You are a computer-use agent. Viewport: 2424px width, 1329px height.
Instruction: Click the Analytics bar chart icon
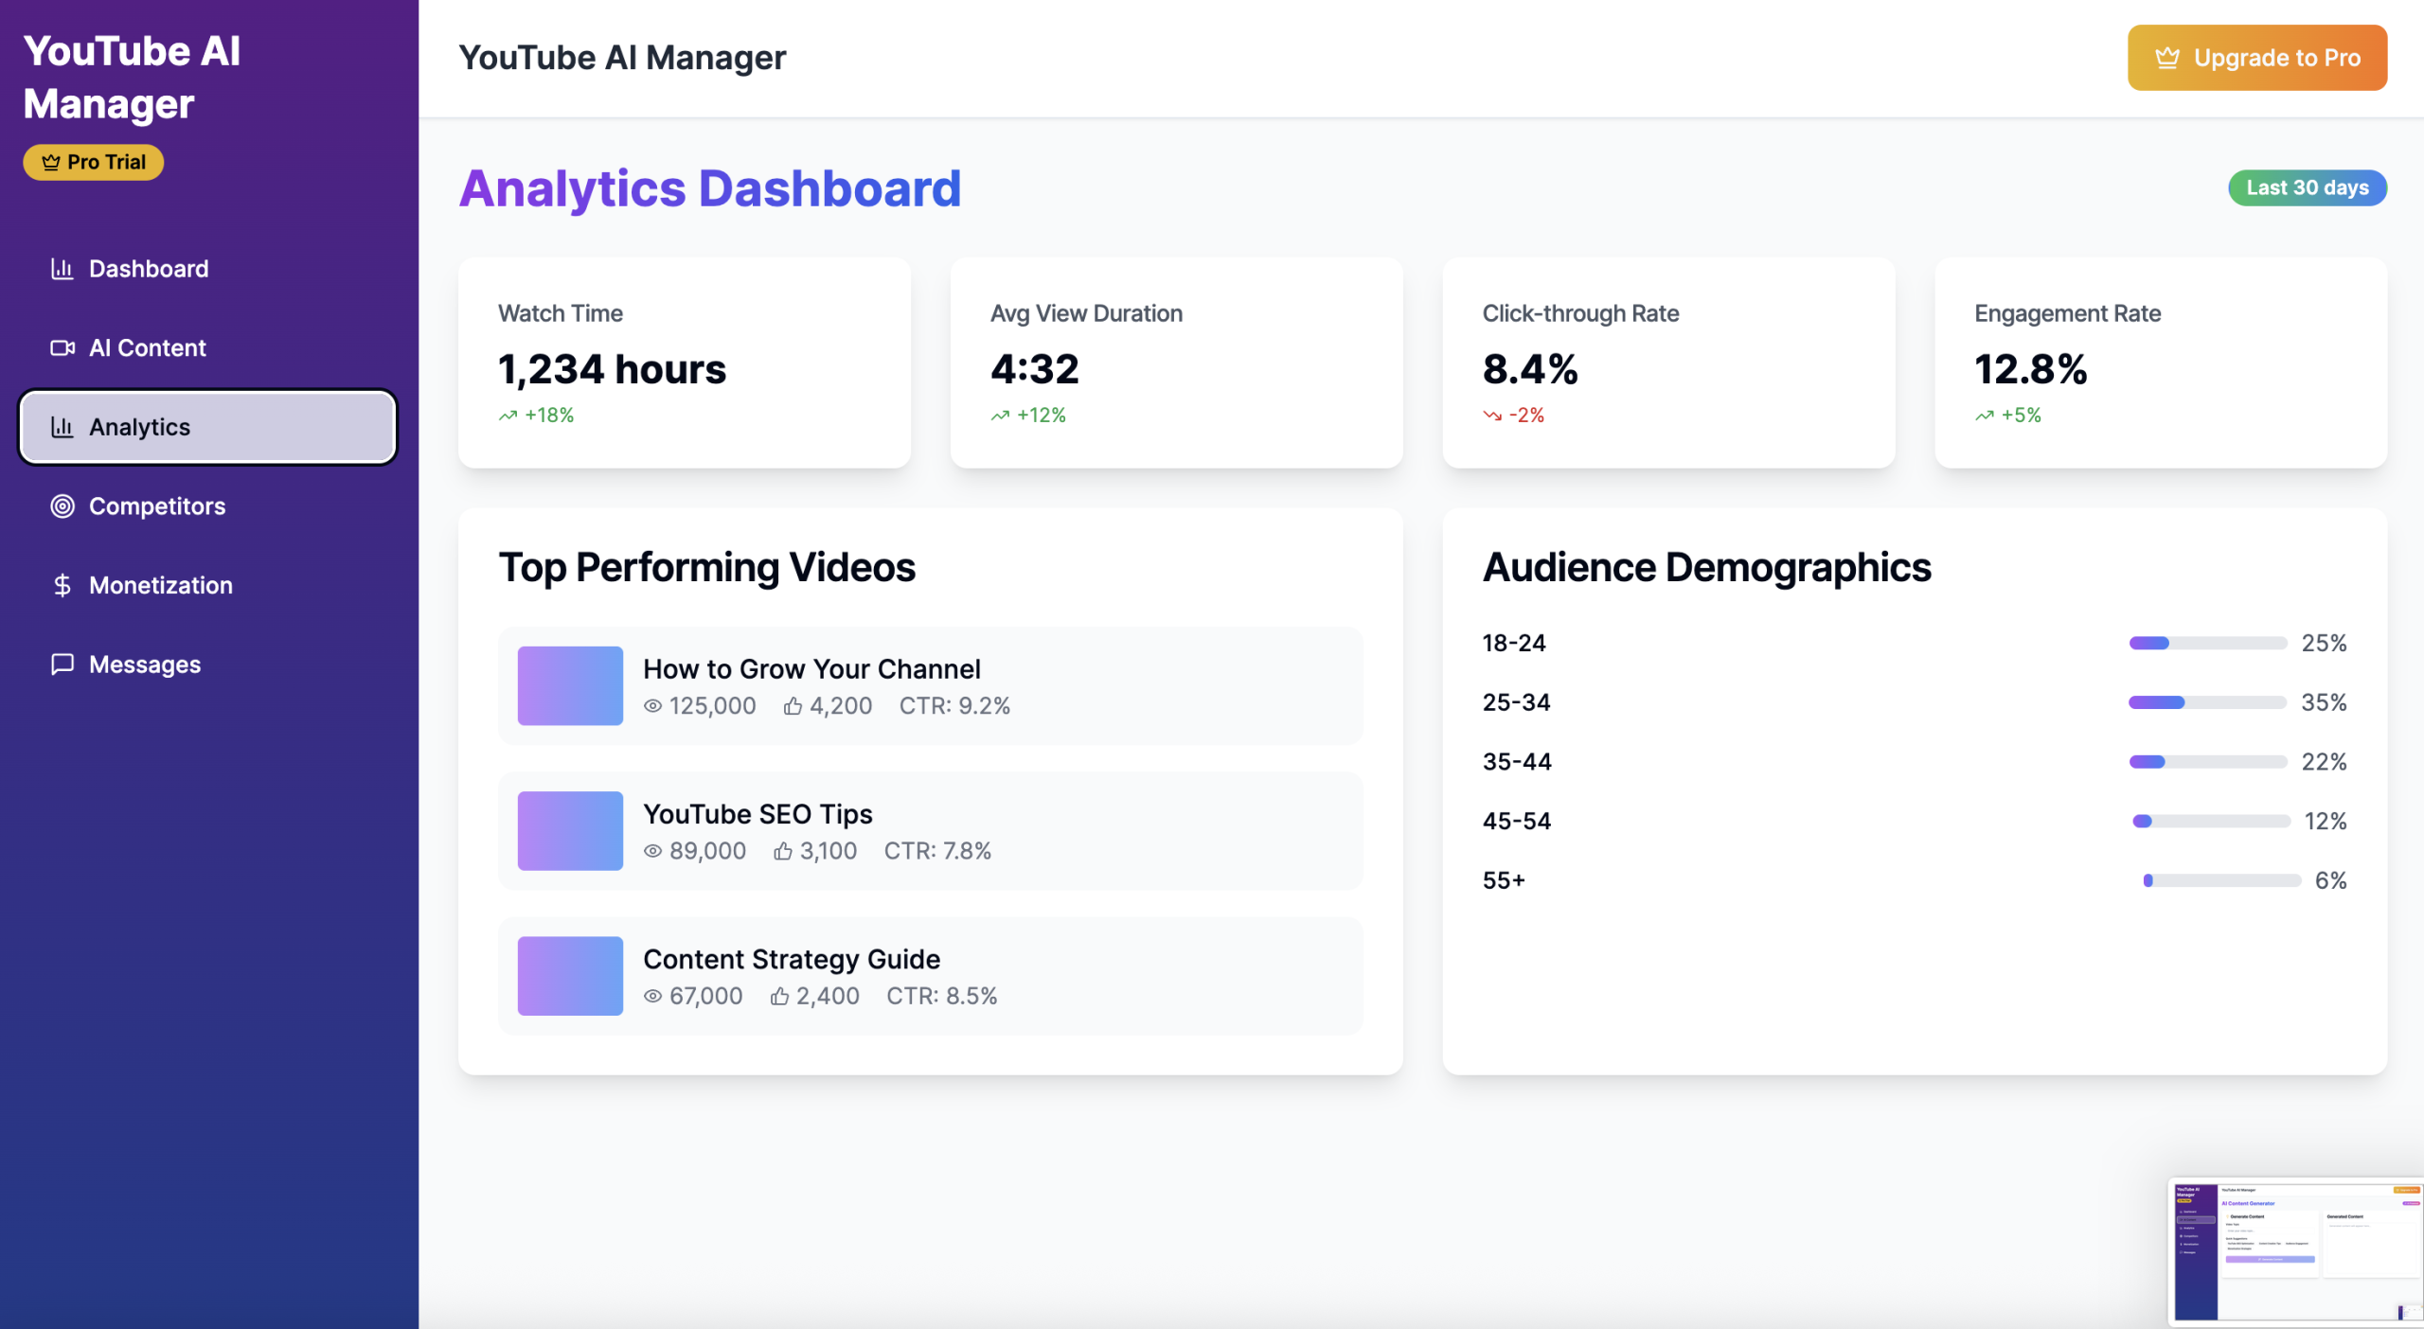[x=62, y=427]
